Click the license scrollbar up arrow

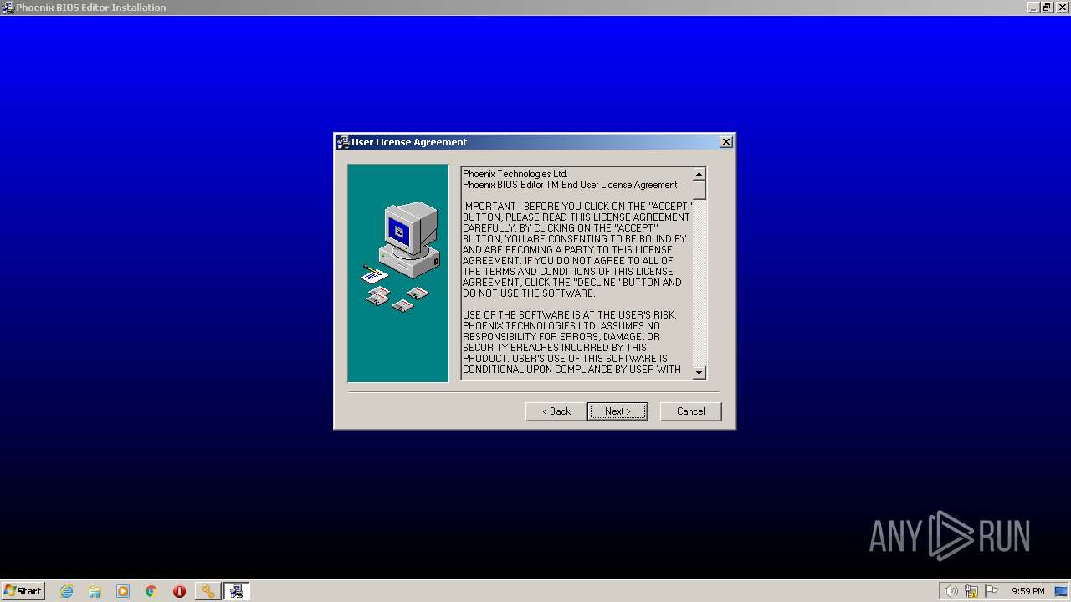pos(699,174)
